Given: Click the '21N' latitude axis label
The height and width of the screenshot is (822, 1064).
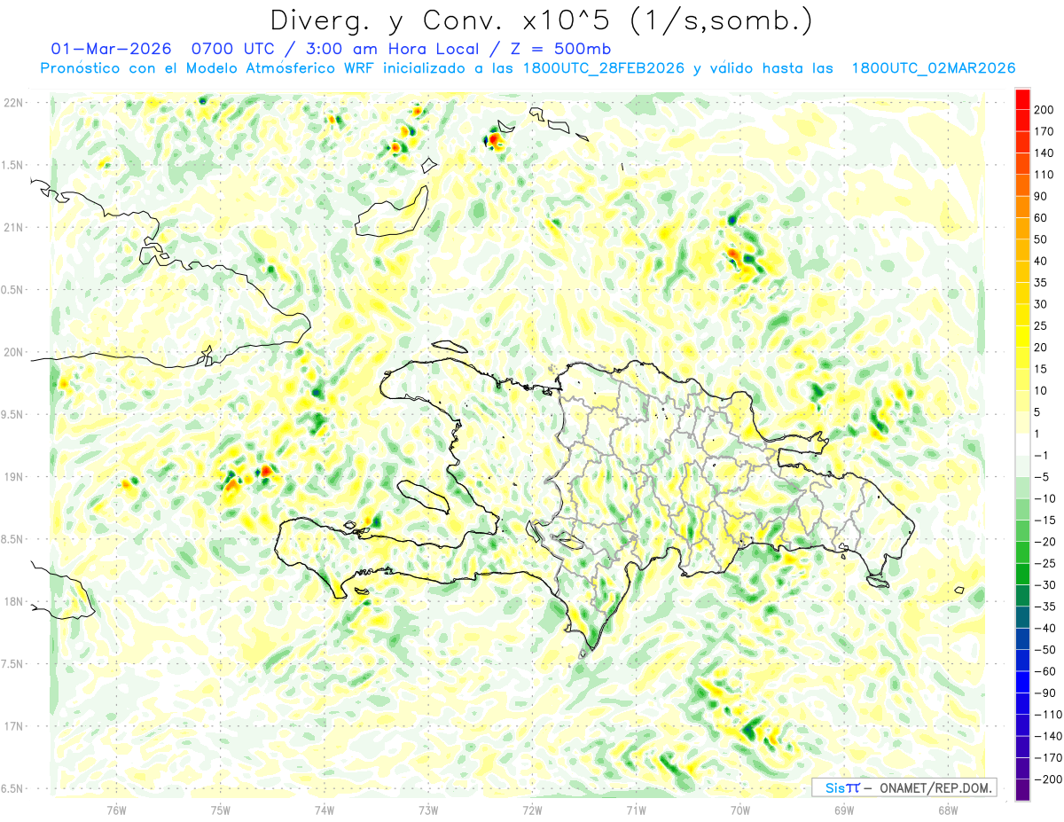Looking at the screenshot, I should pyautogui.click(x=13, y=227).
